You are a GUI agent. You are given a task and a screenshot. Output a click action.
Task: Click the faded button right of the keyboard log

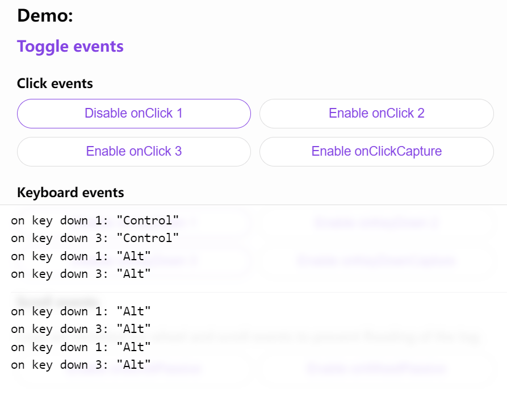coord(376,223)
